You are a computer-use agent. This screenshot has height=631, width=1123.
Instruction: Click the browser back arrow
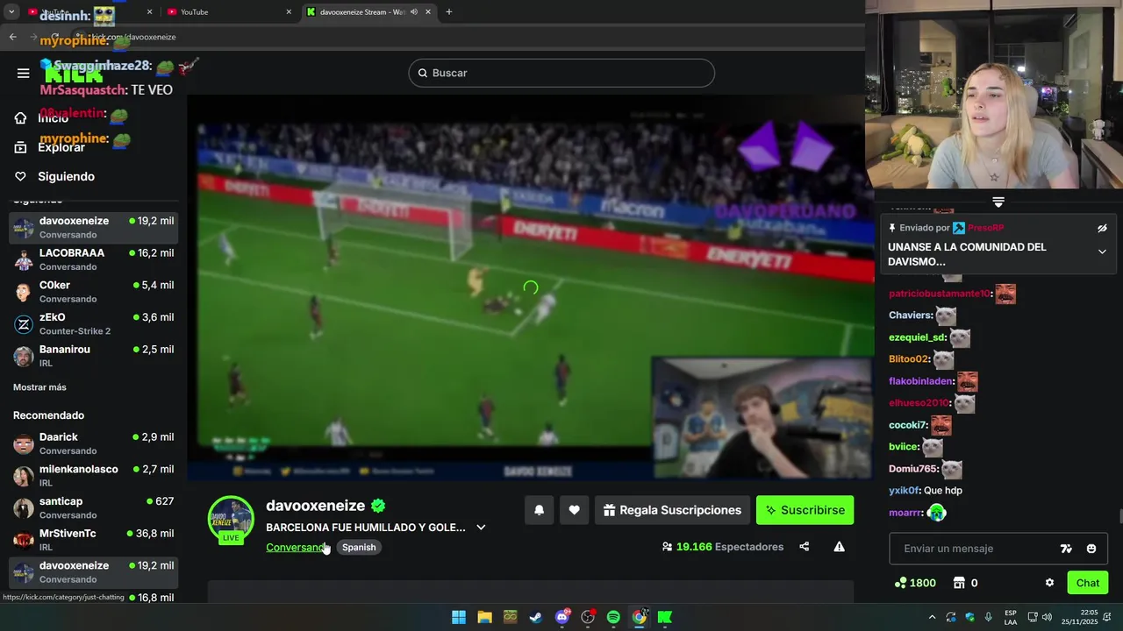12,37
